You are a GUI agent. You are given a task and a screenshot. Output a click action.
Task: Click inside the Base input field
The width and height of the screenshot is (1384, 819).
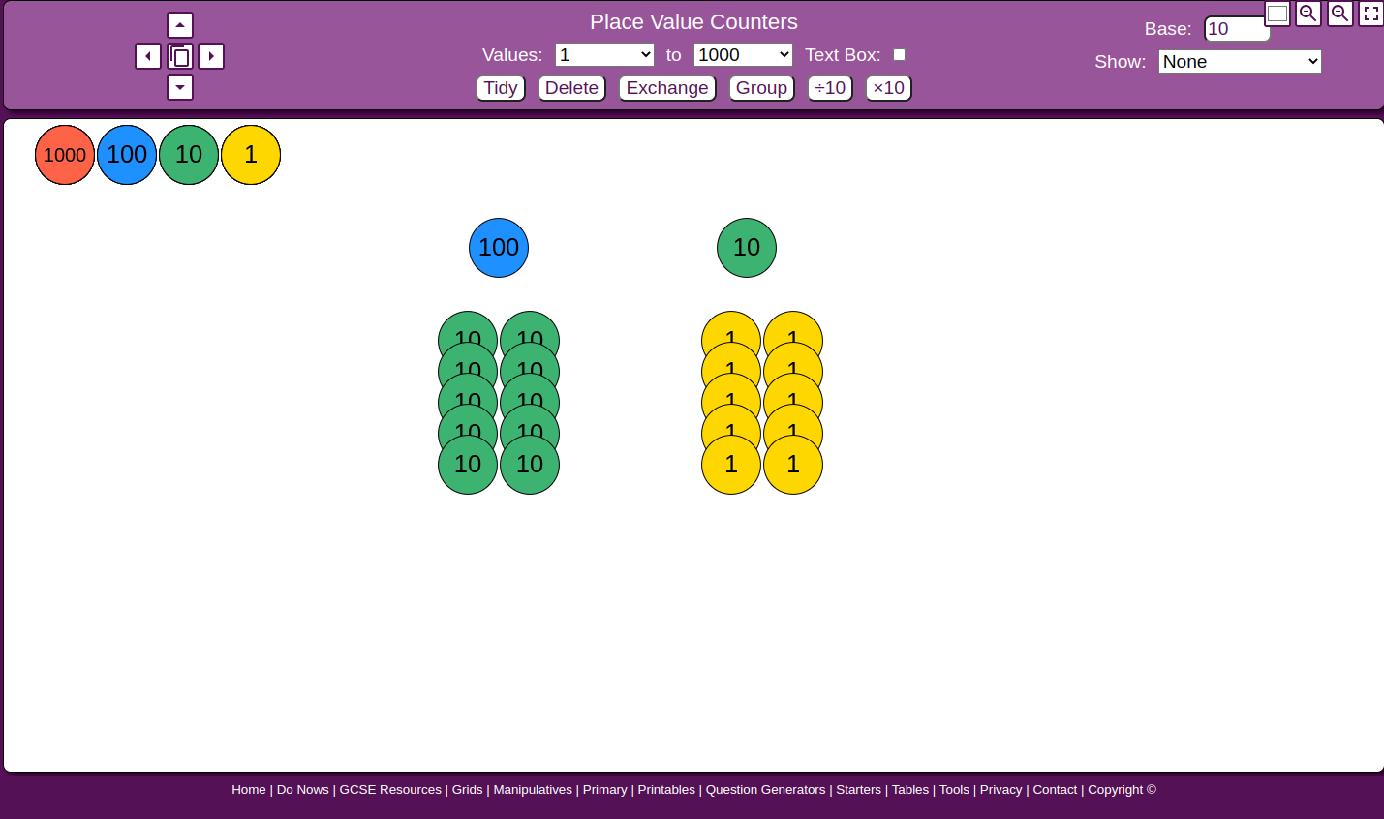point(1236,29)
